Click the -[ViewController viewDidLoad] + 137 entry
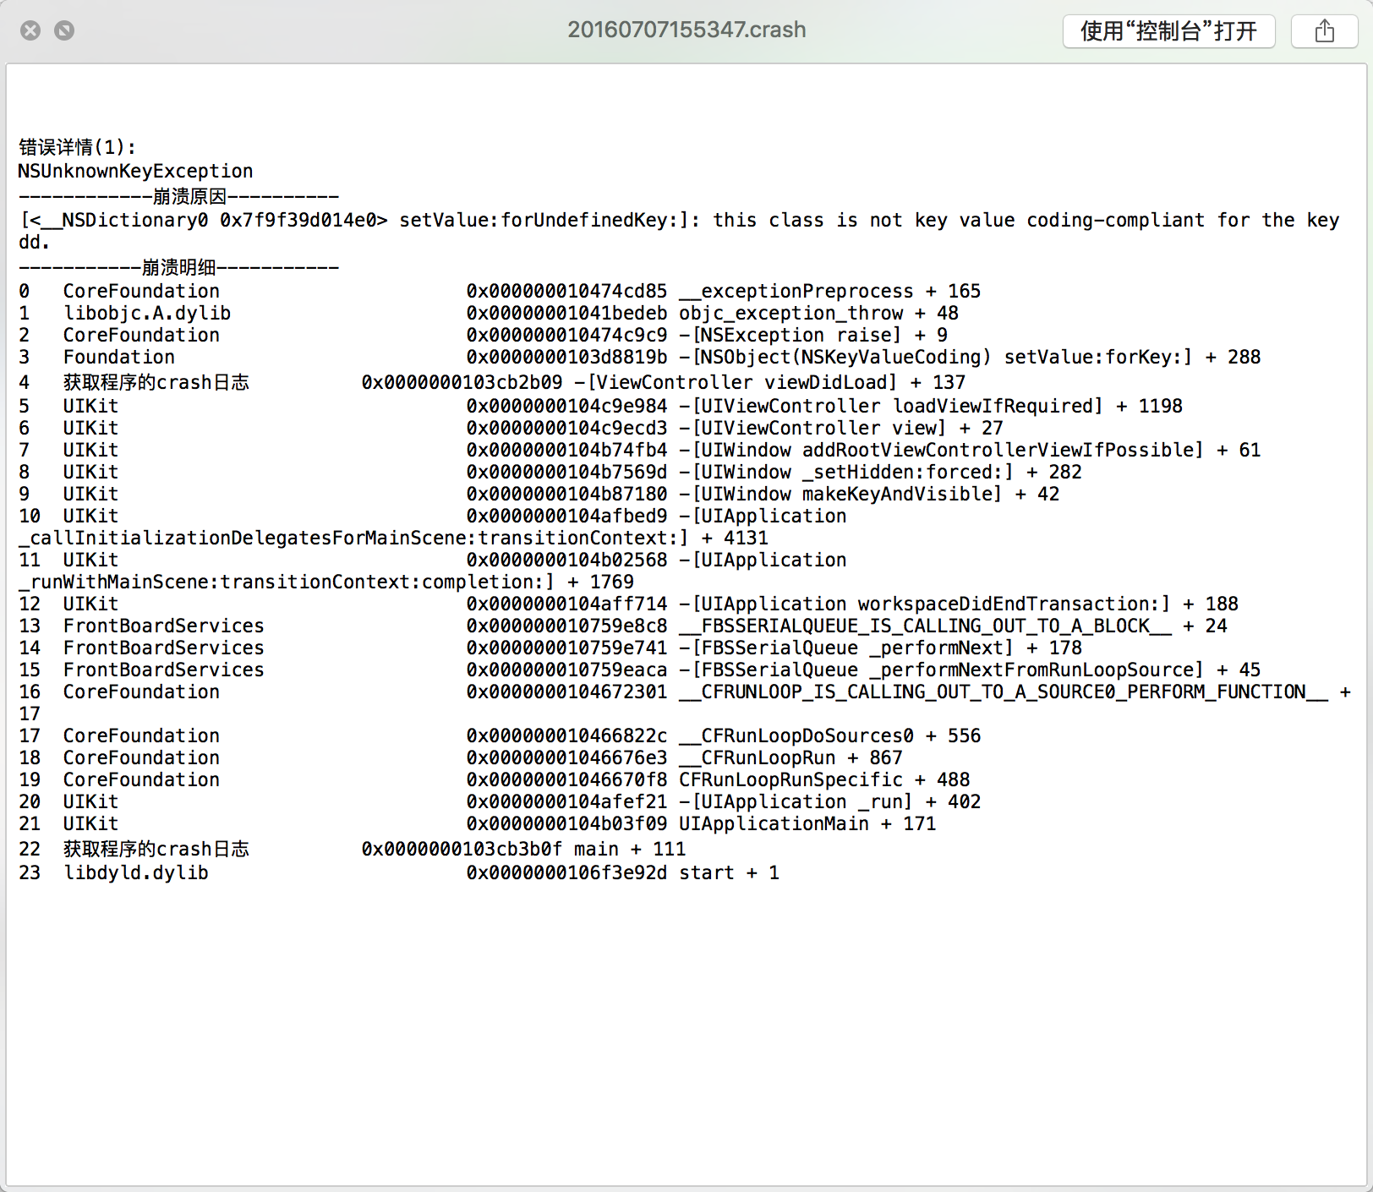 769,382
